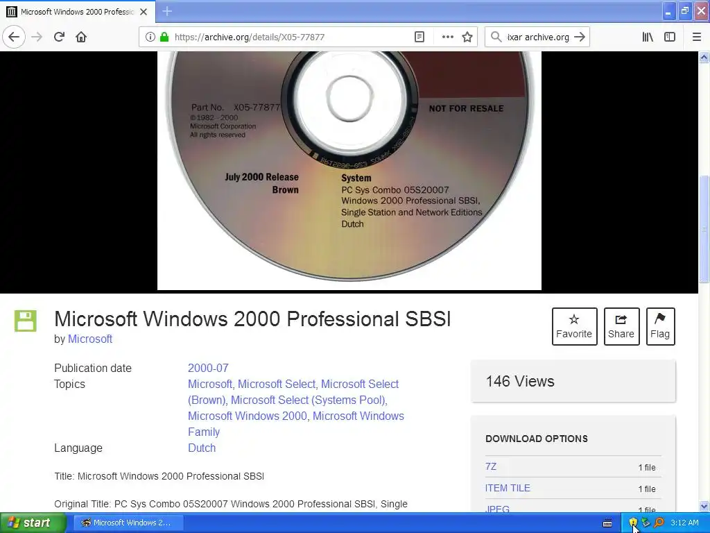Close the Microsoft Windows 2000 tab
The width and height of the screenshot is (710, 533).
point(144,12)
